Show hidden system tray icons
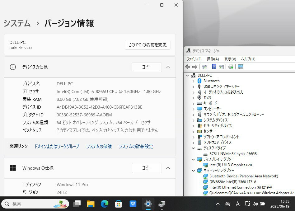Viewport: 295px width, 211px height. [x=218, y=204]
